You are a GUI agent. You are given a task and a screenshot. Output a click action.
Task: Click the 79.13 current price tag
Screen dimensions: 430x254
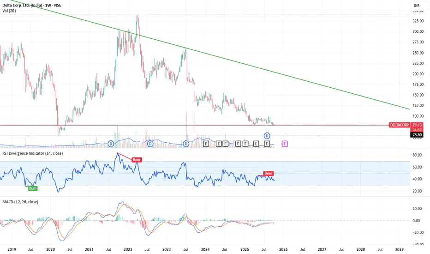pyautogui.click(x=417, y=125)
